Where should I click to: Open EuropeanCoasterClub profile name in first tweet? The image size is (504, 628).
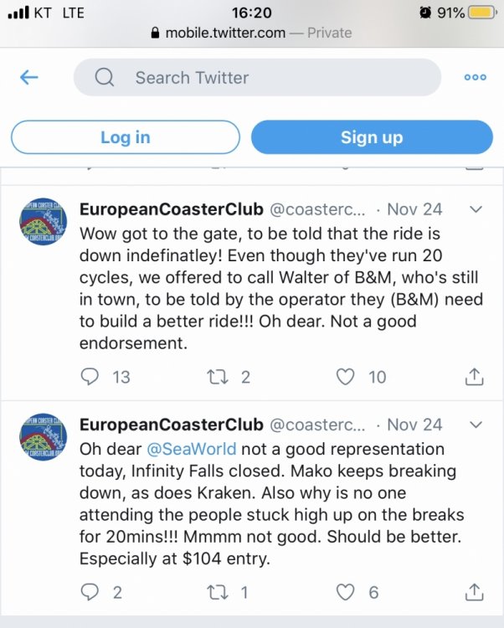tap(172, 209)
